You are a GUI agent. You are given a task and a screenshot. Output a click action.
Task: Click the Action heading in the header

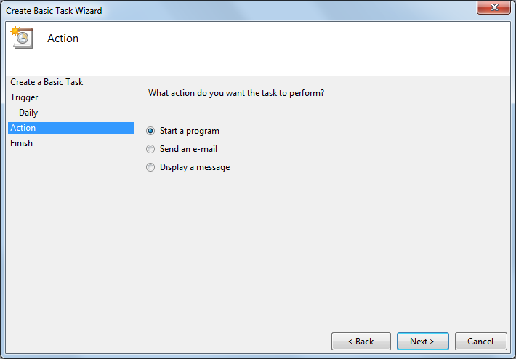tap(63, 39)
